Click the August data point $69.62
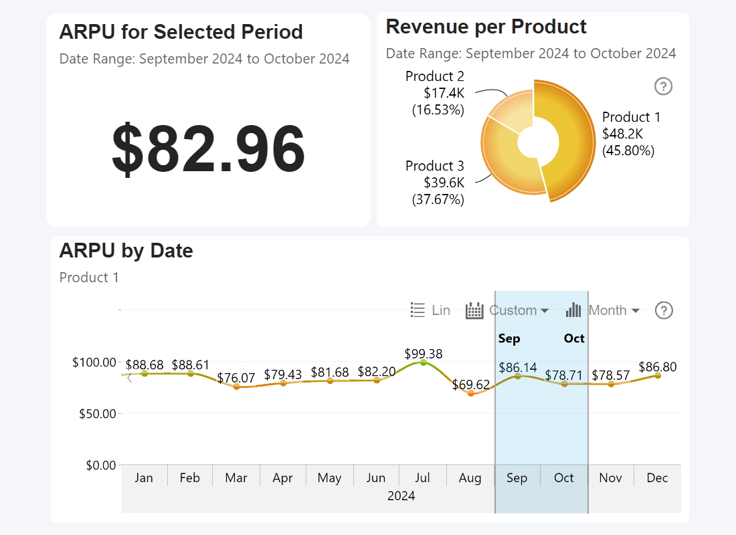Viewport: 736px width, 535px height. pyautogui.click(x=471, y=393)
